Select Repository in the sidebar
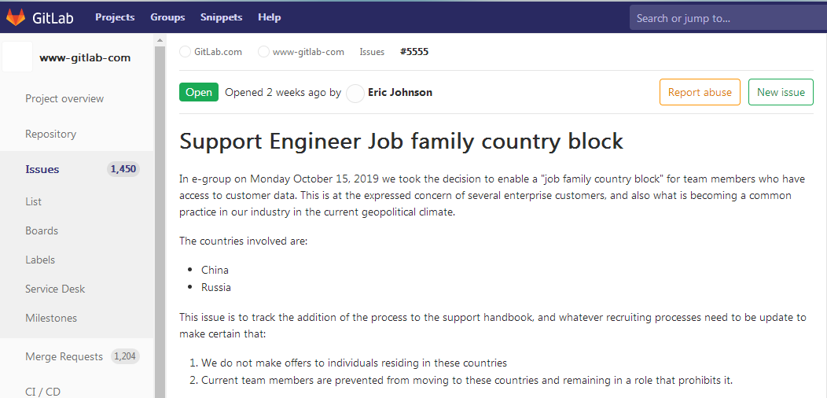Image resolution: width=827 pixels, height=398 pixels. coord(50,134)
